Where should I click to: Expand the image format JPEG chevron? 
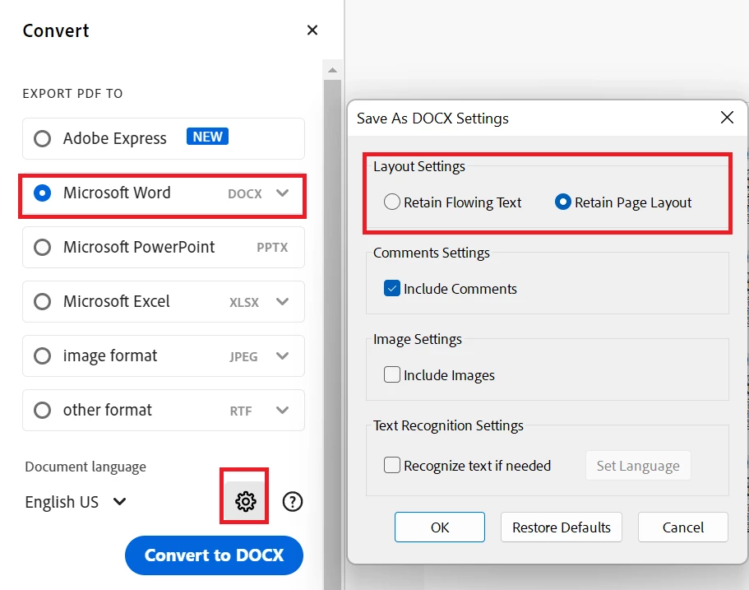pos(282,355)
